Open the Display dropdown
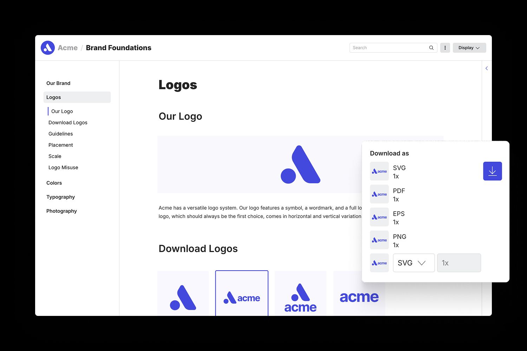This screenshot has width=527, height=351. pos(469,47)
